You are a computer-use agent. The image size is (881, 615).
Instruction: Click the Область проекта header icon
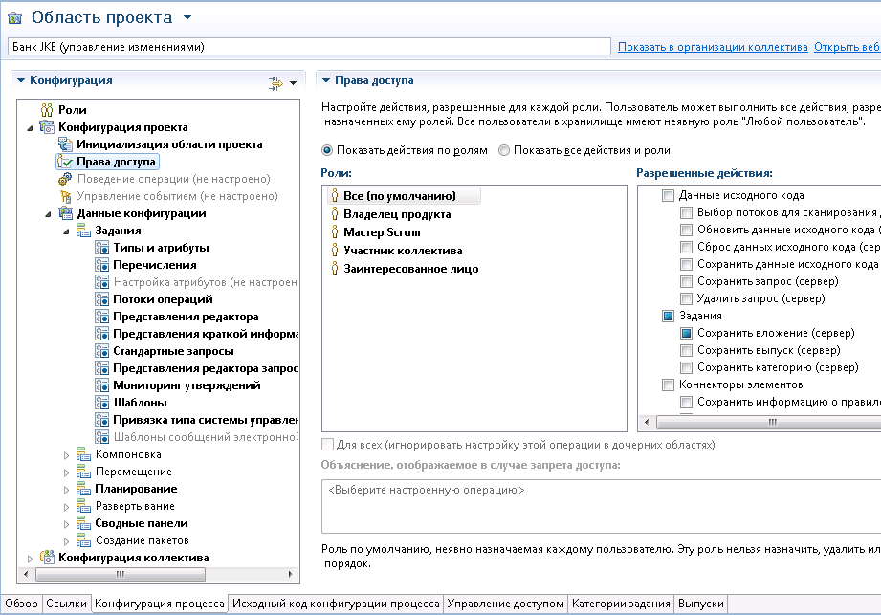click(14, 18)
